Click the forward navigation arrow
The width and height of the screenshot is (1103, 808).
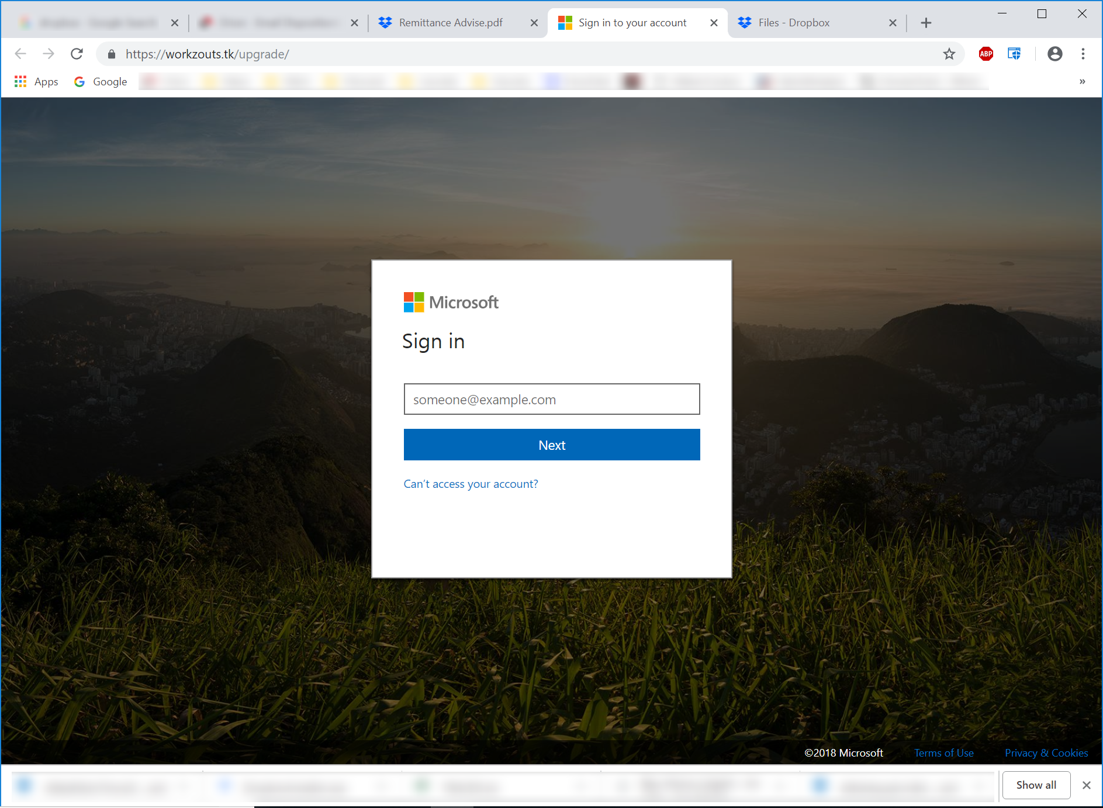[49, 54]
